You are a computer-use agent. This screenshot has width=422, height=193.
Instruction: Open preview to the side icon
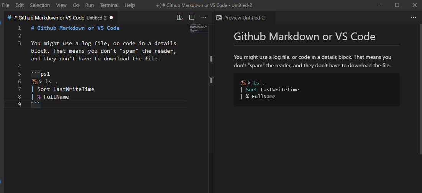pyautogui.click(x=179, y=18)
